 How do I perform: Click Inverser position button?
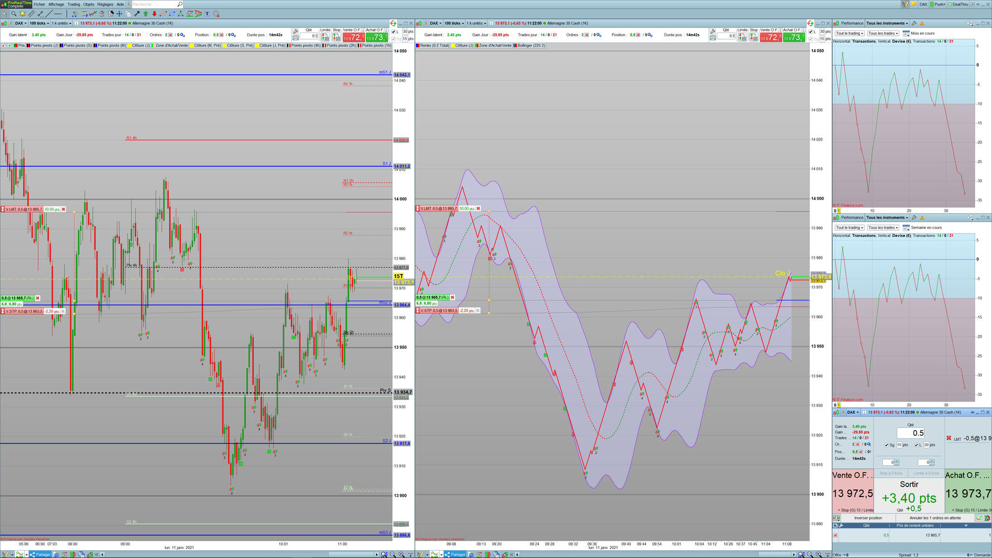coord(868,518)
